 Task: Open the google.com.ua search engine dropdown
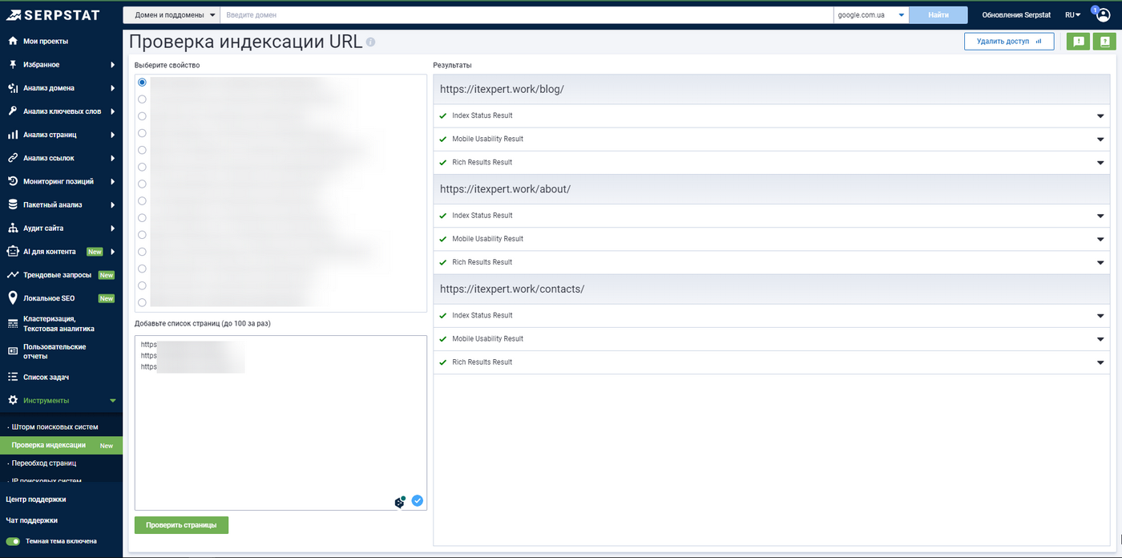[x=870, y=14]
